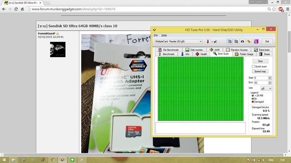Screen dimensions: 291x163
Task: Click the copy screenshot to clipboard icon
Action: (236, 41)
